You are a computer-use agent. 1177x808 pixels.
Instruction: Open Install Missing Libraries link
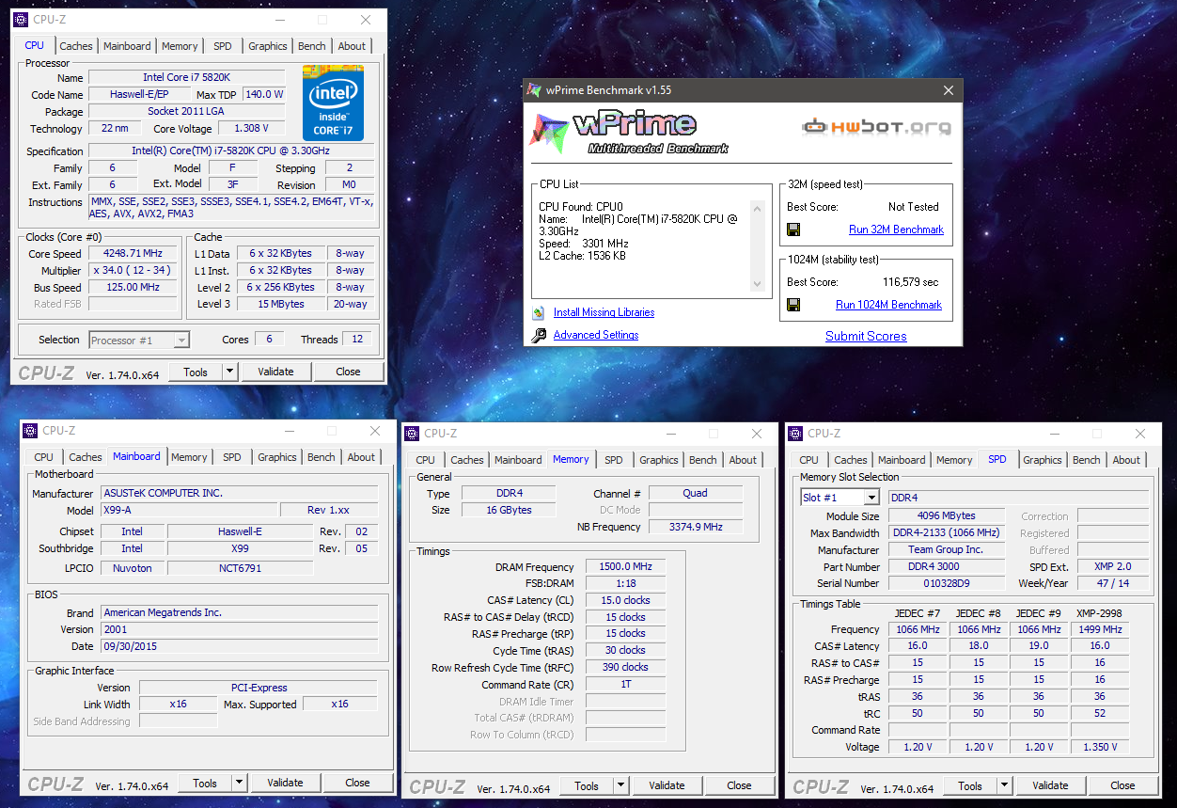coord(604,312)
